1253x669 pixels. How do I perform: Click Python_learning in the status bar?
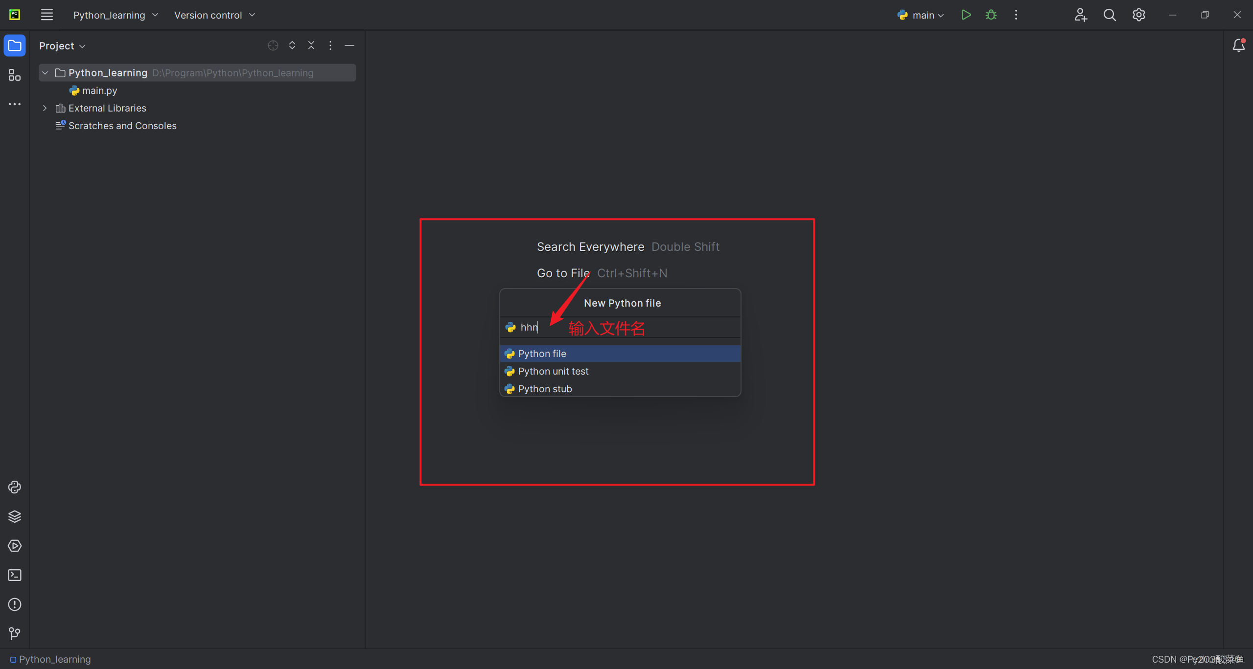[x=50, y=659]
